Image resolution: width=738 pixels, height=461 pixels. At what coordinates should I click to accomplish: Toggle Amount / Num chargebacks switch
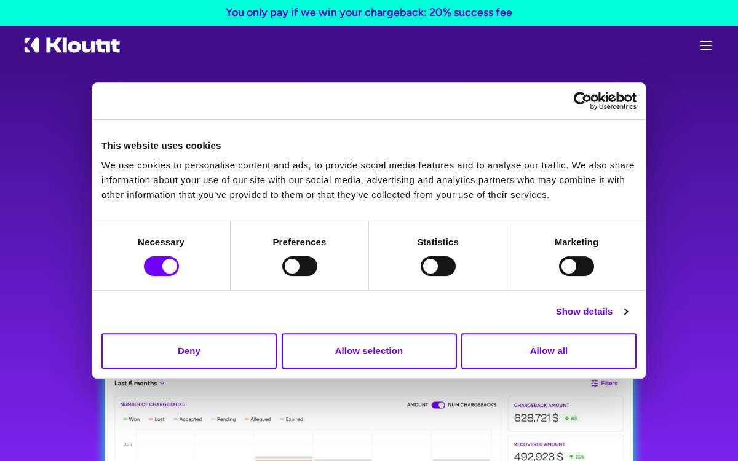coord(438,405)
